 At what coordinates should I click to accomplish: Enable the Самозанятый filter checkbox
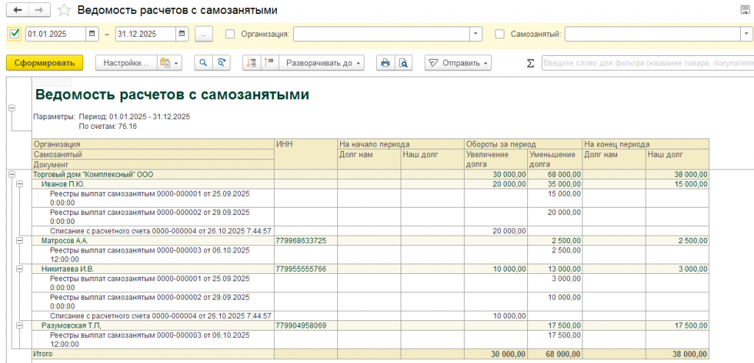click(500, 34)
